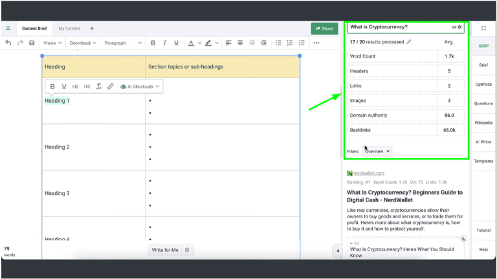Edit results processed pencil icon
The height and width of the screenshot is (279, 497).
[409, 42]
